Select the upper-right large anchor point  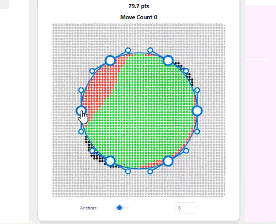pos(168,60)
